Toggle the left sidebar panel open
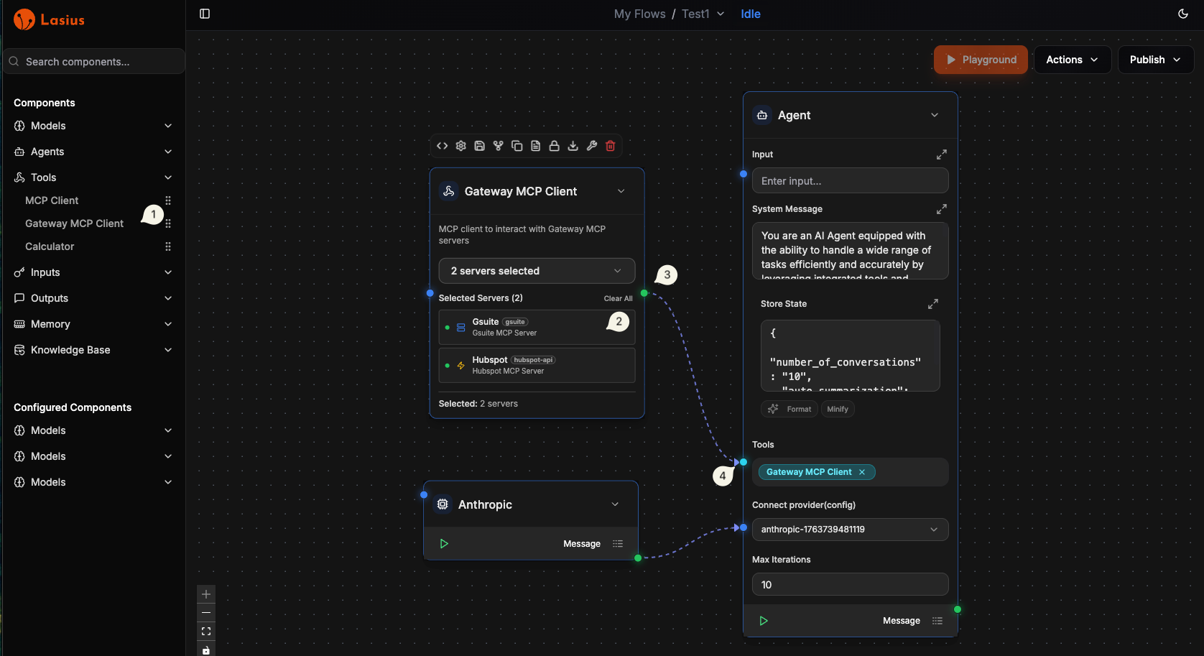Viewport: 1204px width, 656px height. (205, 14)
